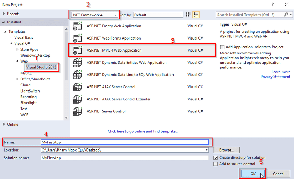This screenshot has width=294, height=179.
Task: Select the Windows Desktop category
Action: point(35,55)
